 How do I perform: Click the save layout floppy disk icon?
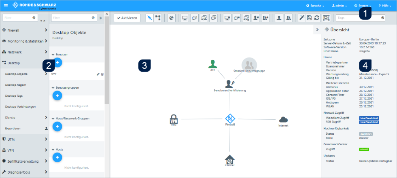tap(310, 18)
